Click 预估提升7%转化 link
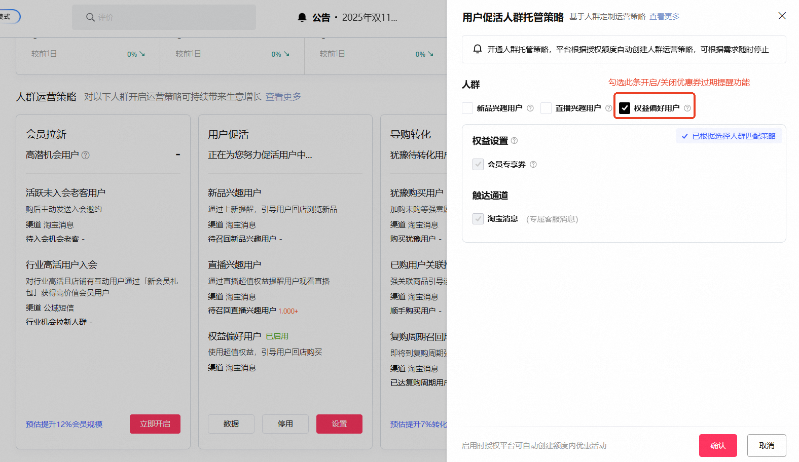This screenshot has width=799, height=462. [418, 425]
